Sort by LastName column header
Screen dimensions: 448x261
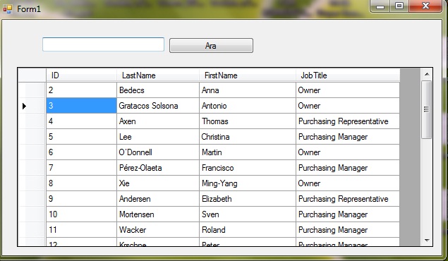pyautogui.click(x=158, y=75)
